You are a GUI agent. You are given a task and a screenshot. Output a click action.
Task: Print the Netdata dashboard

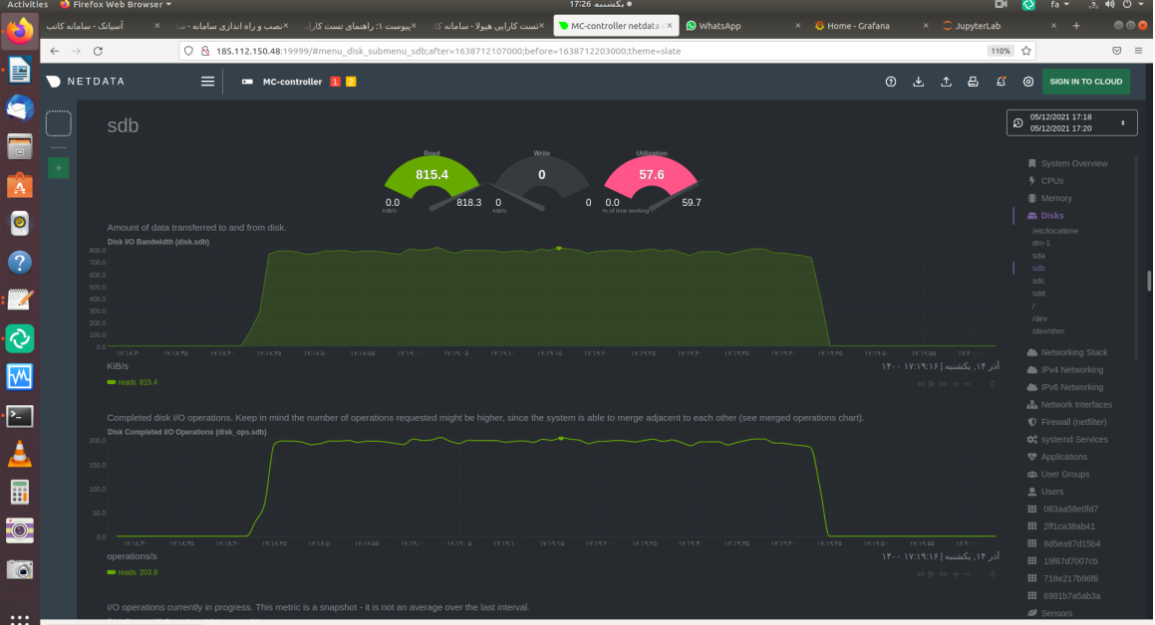pyautogui.click(x=973, y=82)
